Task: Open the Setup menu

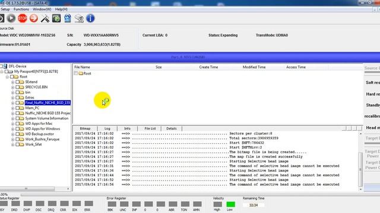Action: [5, 9]
